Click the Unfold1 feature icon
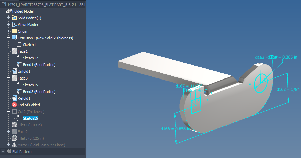301x158 pixels. click(x=14, y=71)
